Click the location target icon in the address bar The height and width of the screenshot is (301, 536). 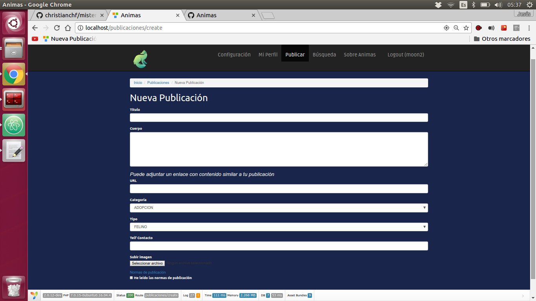tap(446, 28)
